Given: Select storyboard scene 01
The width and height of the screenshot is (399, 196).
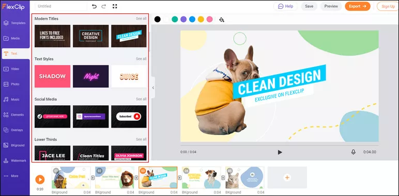Looking at the screenshot, I should [71, 177].
